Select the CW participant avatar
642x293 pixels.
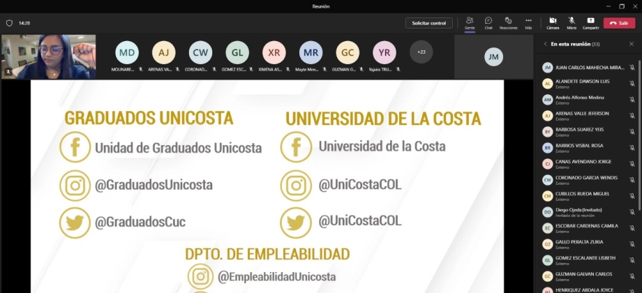[201, 52]
